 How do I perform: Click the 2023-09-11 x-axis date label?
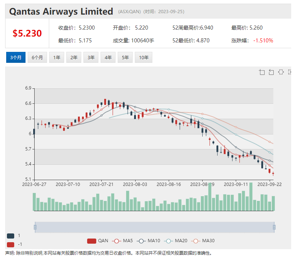[236, 184]
